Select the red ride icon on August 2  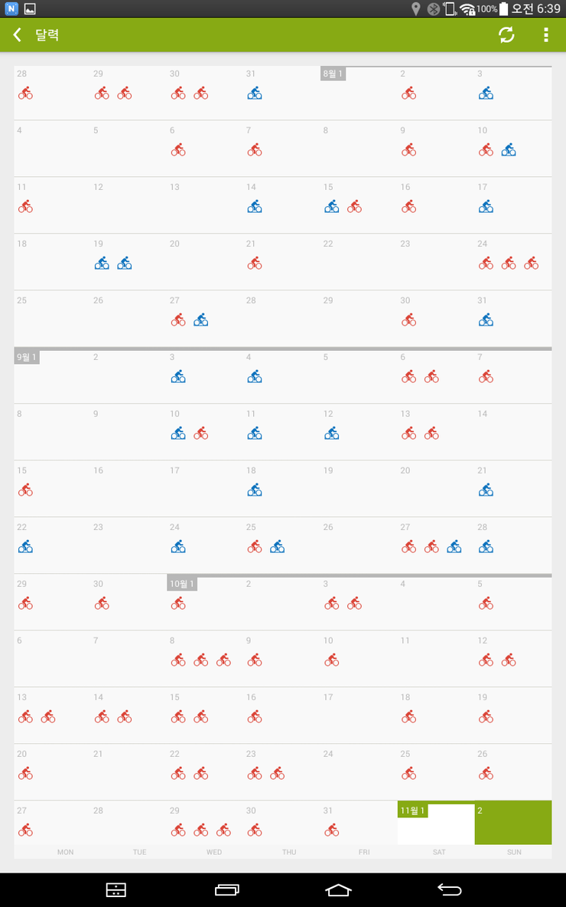pos(409,93)
